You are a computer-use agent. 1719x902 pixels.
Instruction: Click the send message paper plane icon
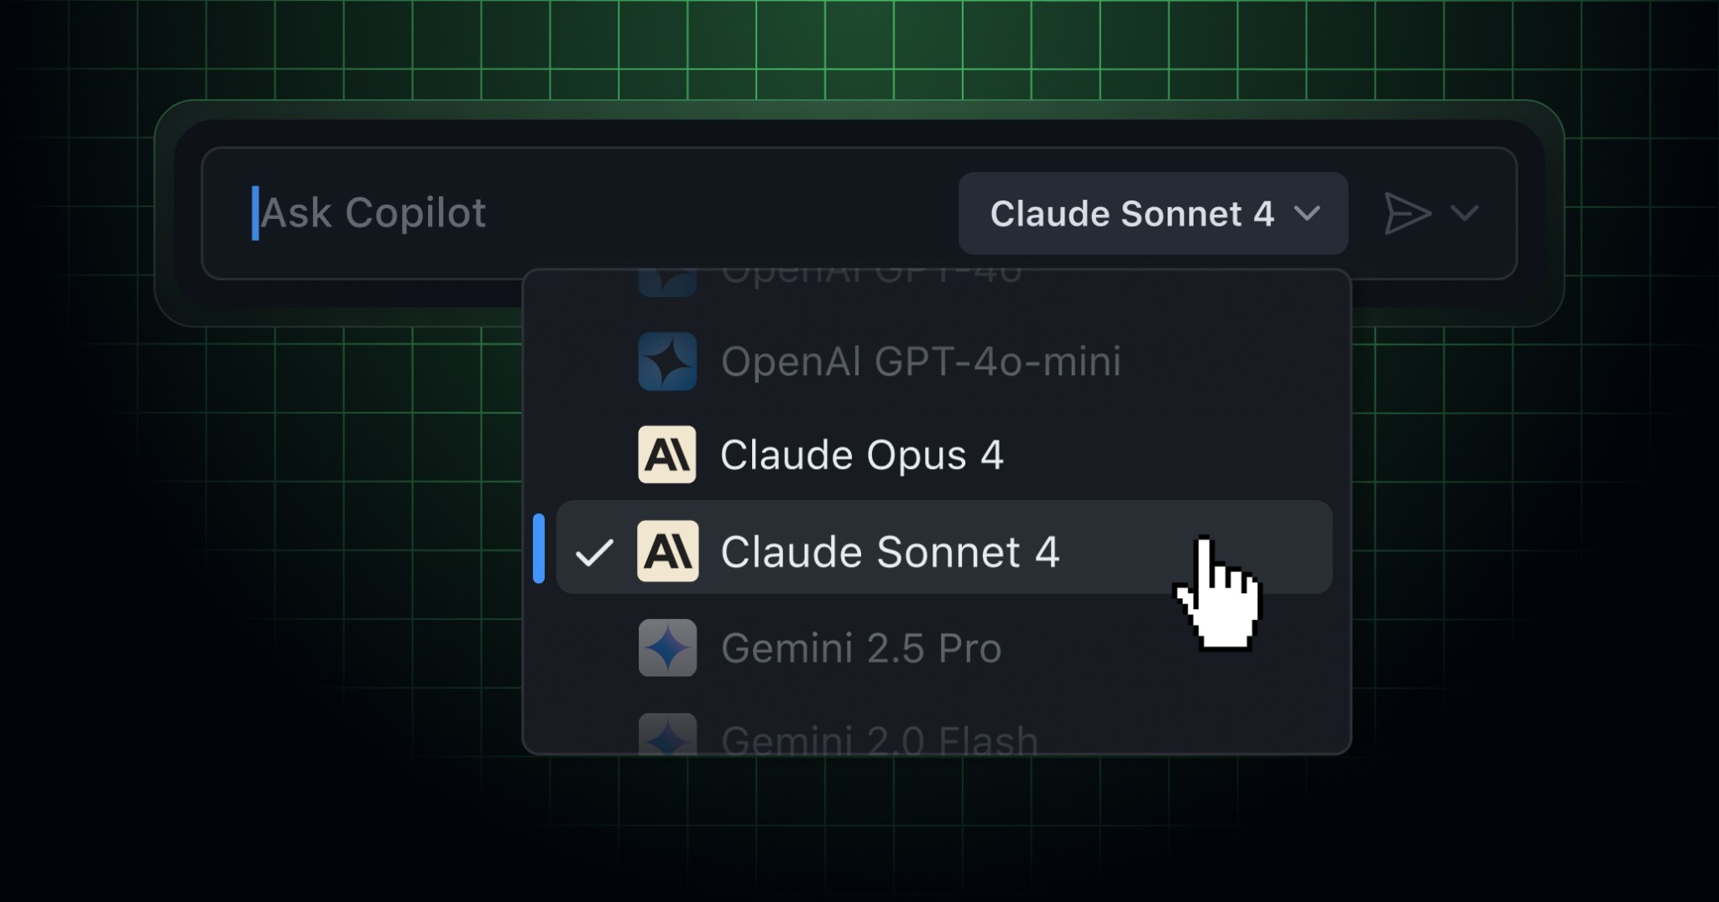tap(1408, 213)
